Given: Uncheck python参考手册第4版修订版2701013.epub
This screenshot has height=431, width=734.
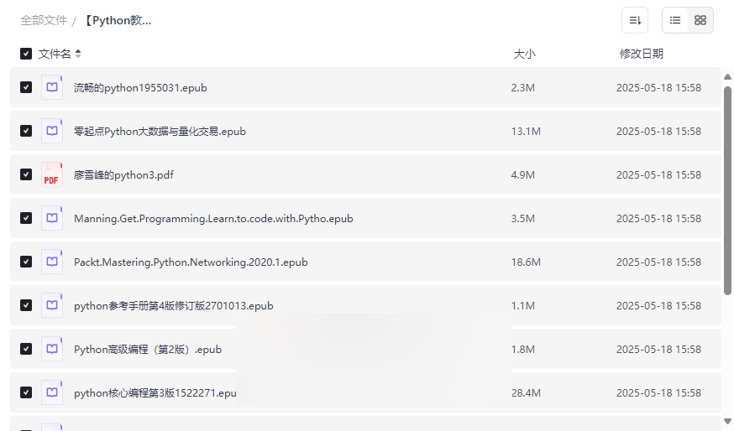Looking at the screenshot, I should (x=26, y=305).
